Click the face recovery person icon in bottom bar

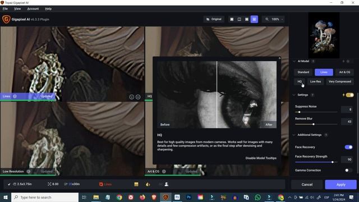[x=167, y=184]
